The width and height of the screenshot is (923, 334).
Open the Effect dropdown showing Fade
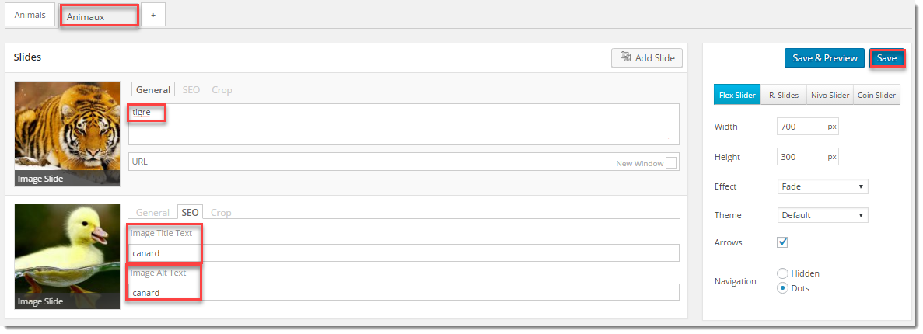(823, 186)
